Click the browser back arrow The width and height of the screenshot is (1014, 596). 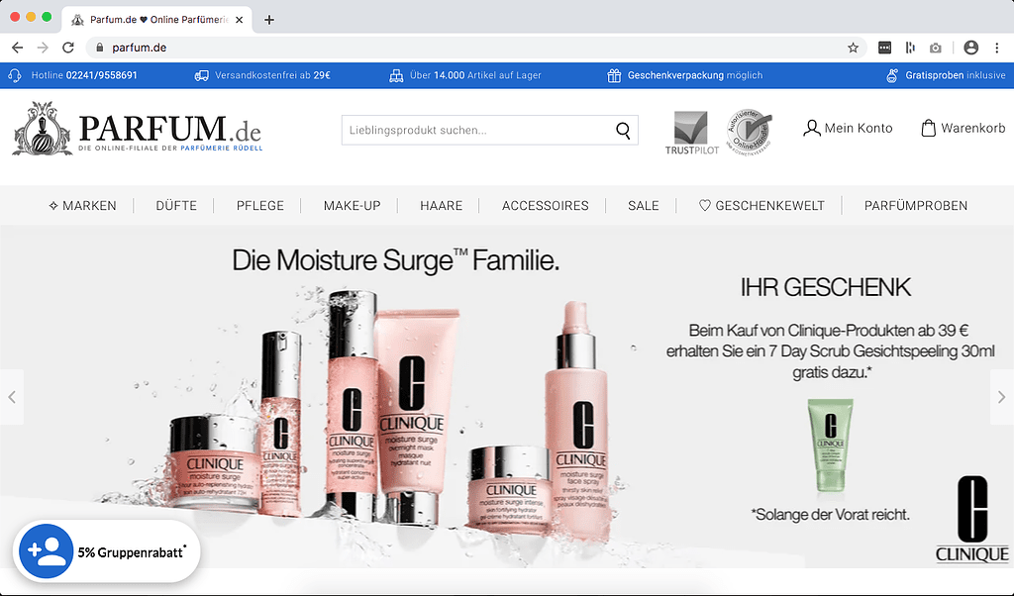pyautogui.click(x=18, y=48)
